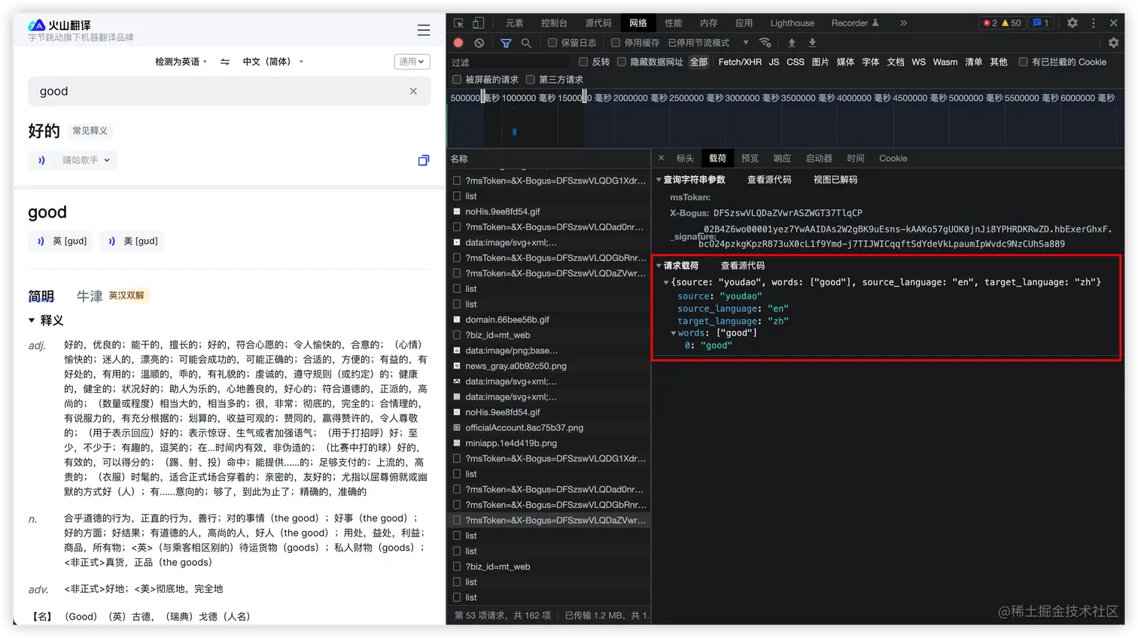Open the main DevTools settings gear
1138x638 pixels.
click(1073, 23)
